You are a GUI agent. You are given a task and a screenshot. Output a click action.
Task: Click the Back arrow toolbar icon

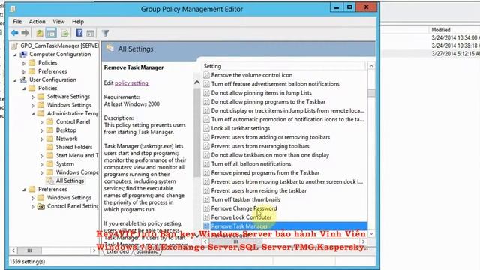14,33
